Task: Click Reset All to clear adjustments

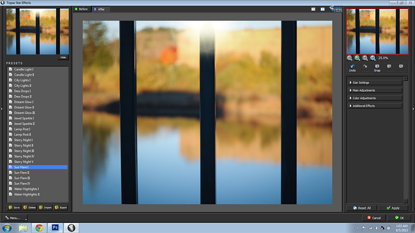Action: pyautogui.click(x=362, y=208)
